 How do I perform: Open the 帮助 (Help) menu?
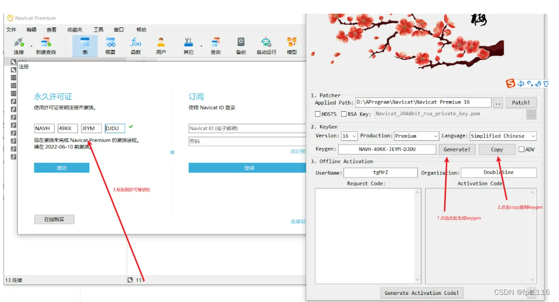coord(141,30)
